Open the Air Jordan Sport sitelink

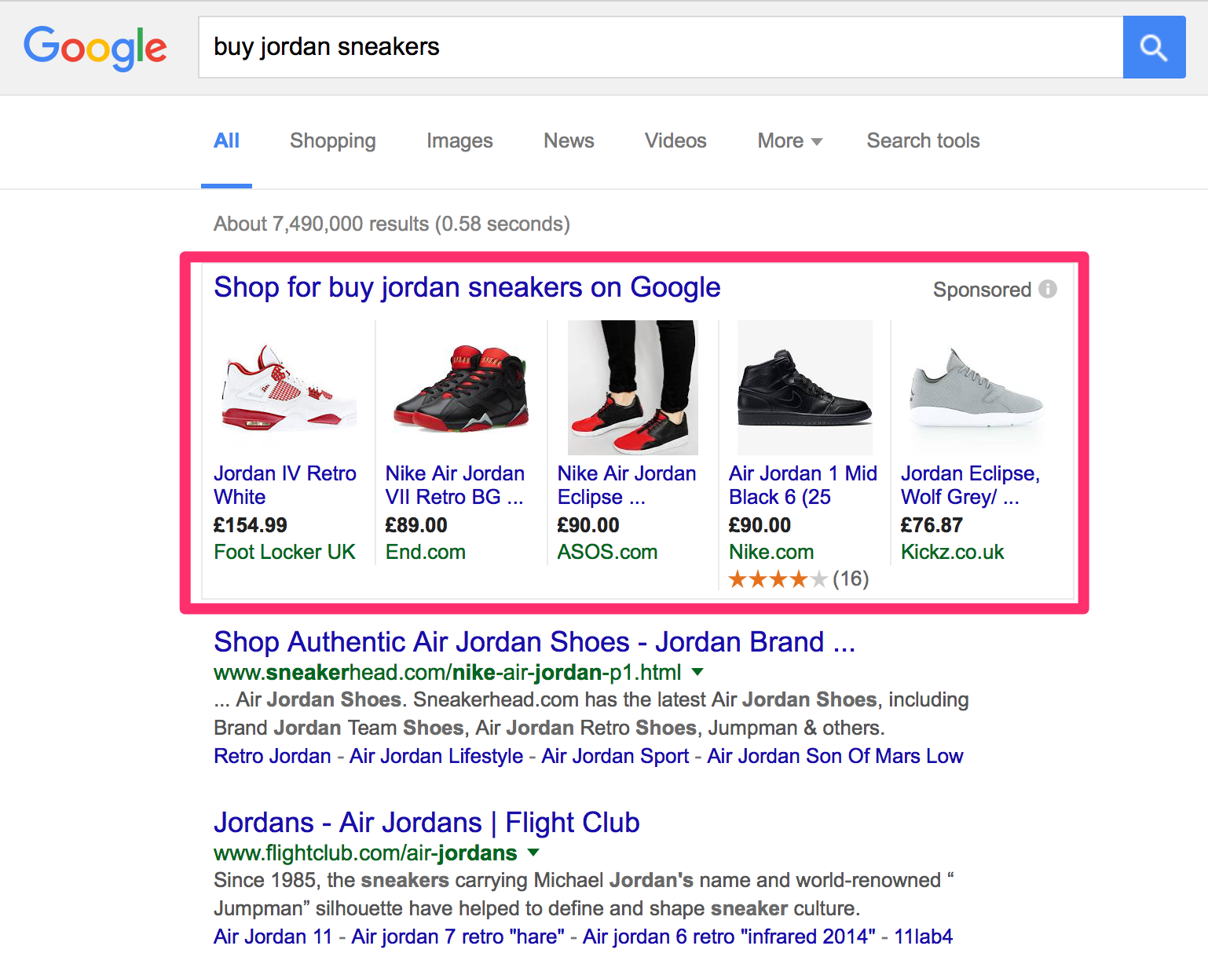click(x=615, y=756)
